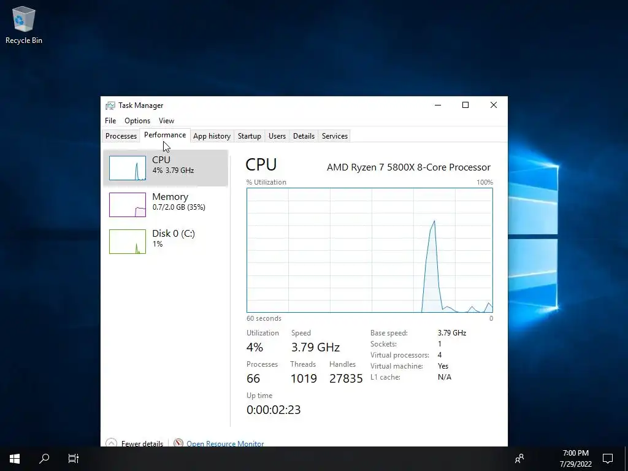Open taskbar Search magnifier
The width and height of the screenshot is (628, 471).
[x=44, y=459]
